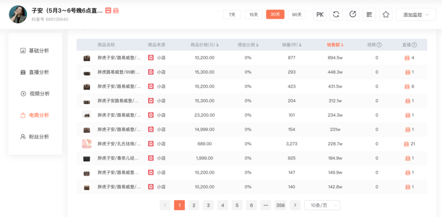This screenshot has height=217, width=442.
Task: Click the live icon in the 231w row
Action: (408, 129)
